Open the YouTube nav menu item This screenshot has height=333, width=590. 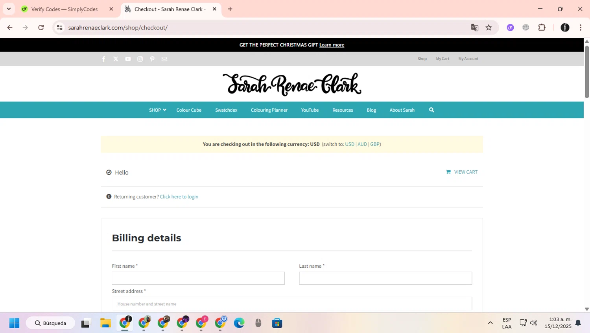310,110
